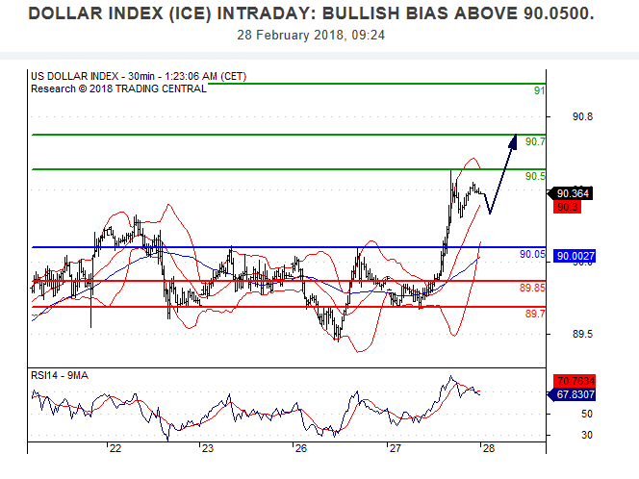Click the '50' RSI axis label

(x=587, y=415)
